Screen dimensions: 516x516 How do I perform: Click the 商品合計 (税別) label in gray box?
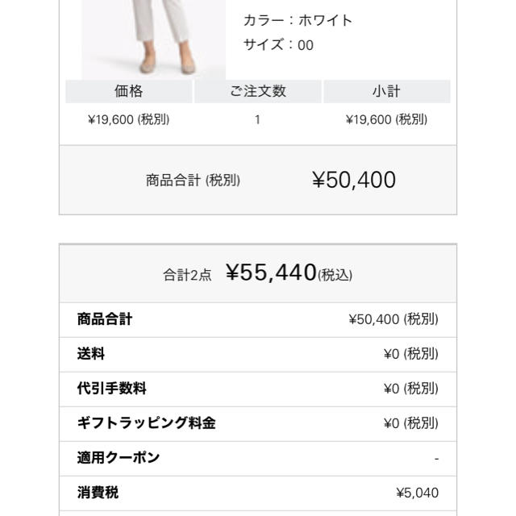[193, 181]
